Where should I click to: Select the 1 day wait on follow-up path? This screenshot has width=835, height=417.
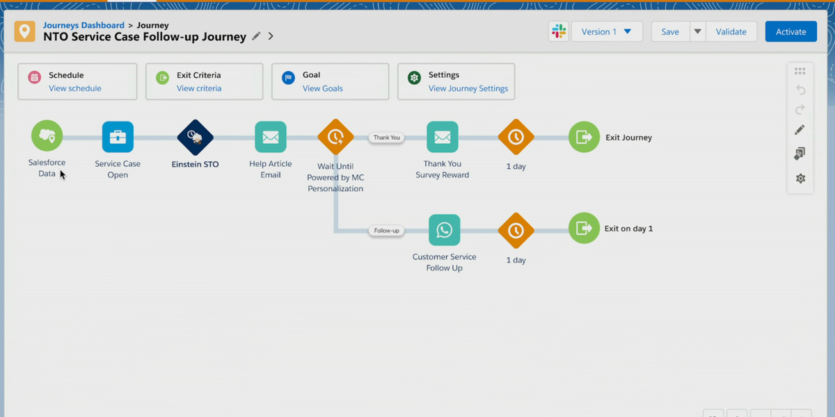coord(516,230)
